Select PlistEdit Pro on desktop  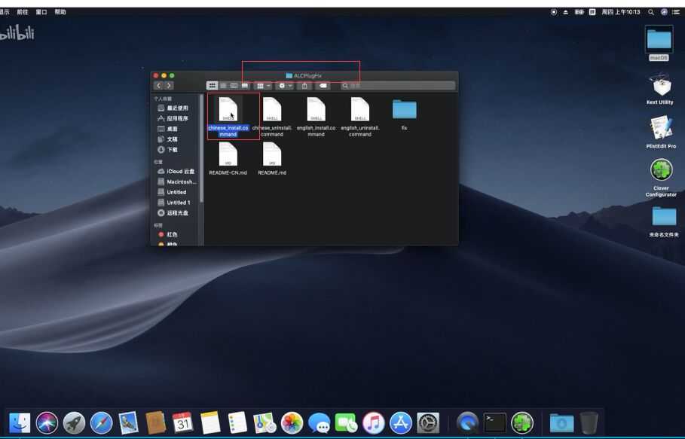[x=661, y=132]
